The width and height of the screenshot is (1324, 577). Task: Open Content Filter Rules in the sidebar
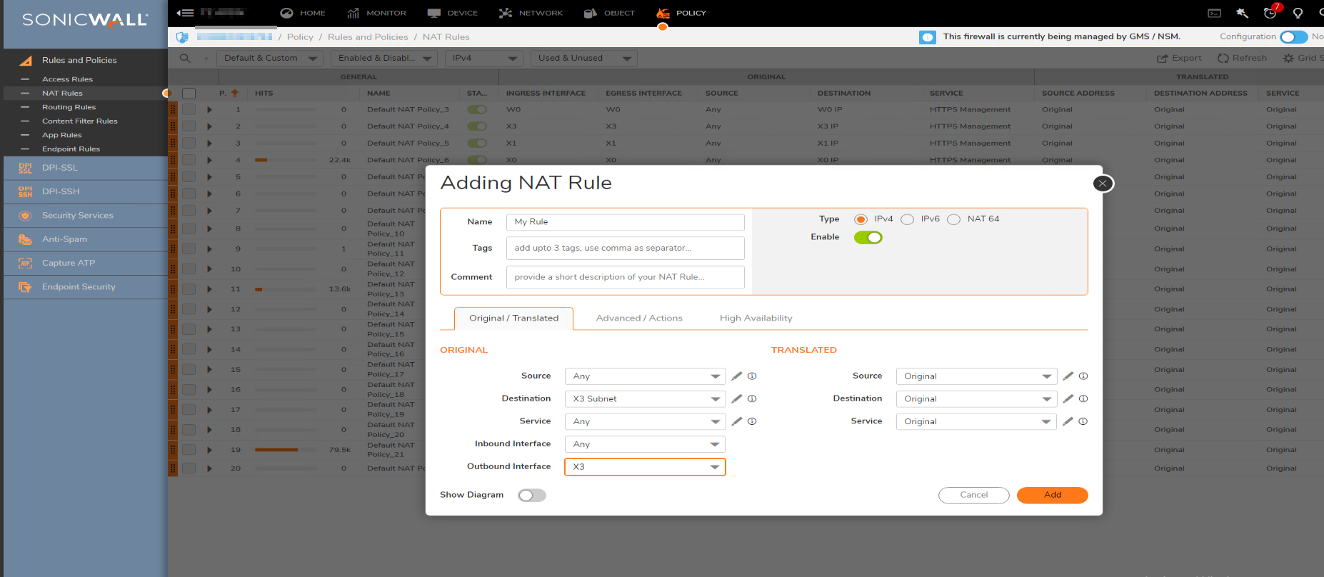[x=79, y=121]
